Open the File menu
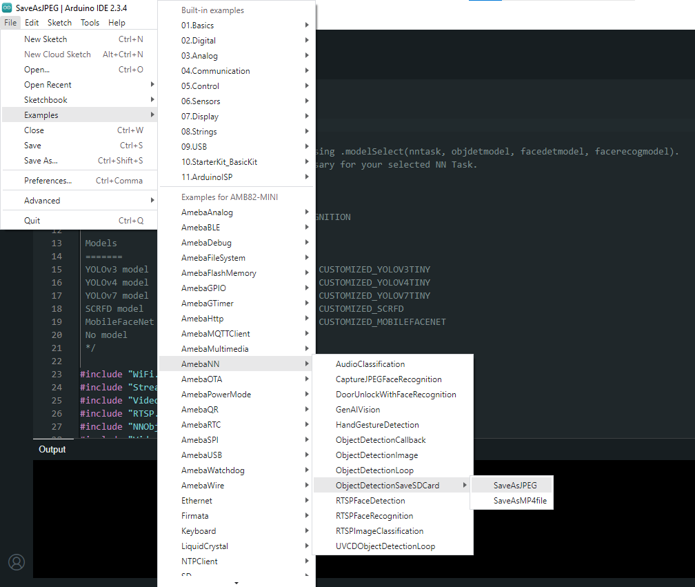Image resolution: width=695 pixels, height=587 pixels. [x=10, y=23]
